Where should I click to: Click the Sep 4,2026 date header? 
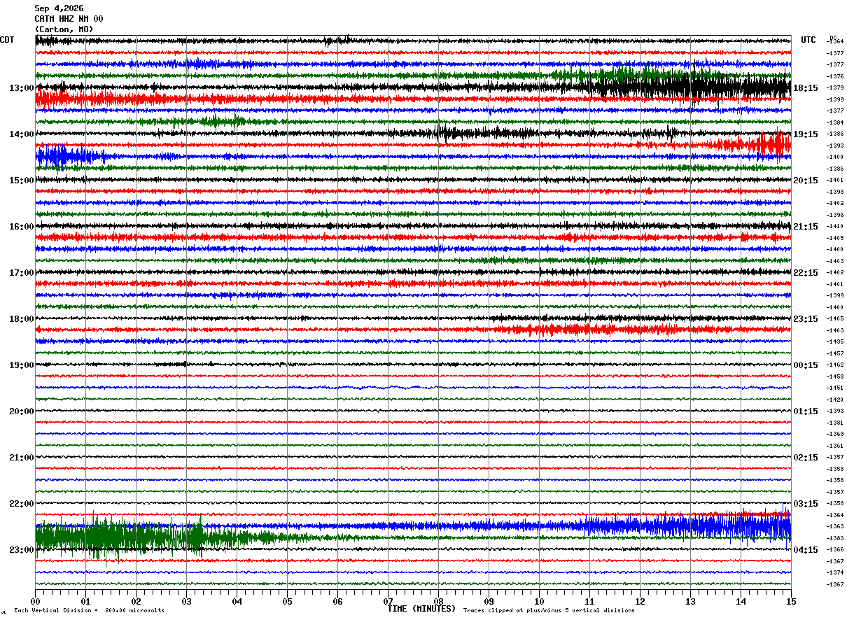59,8
